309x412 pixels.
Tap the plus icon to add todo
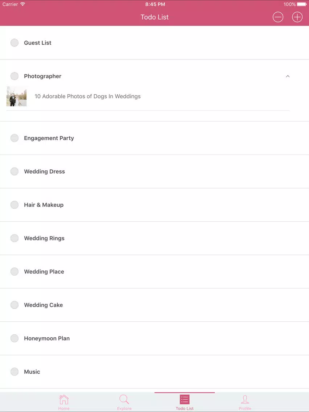[x=297, y=17]
